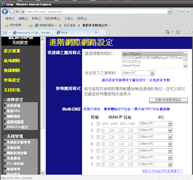The image size is (193, 180).
Task: Open the PCs 資料庫 sidebar entry
Action: pyautogui.click(x=15, y=164)
